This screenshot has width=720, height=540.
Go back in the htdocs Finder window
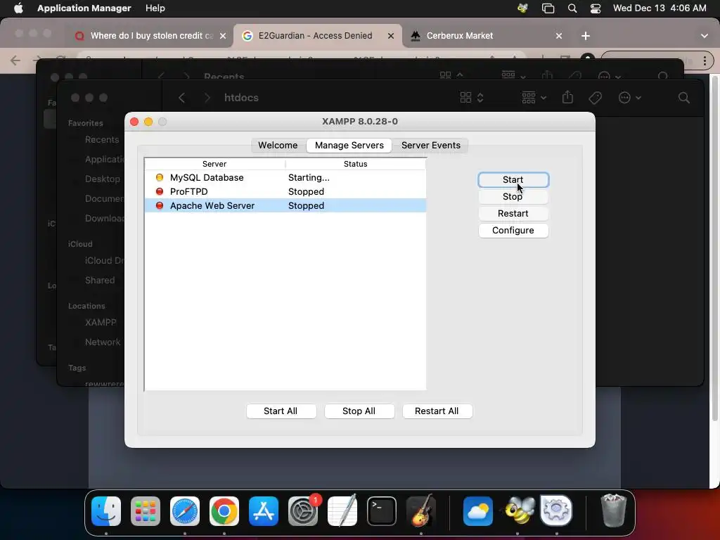[182, 98]
